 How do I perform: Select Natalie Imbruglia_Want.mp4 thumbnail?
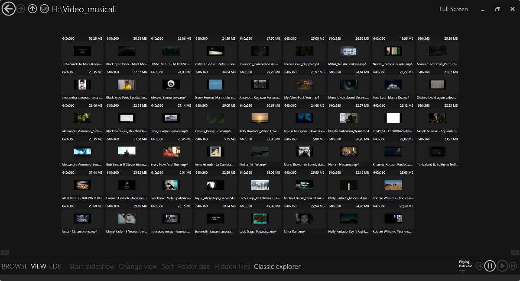click(349, 118)
